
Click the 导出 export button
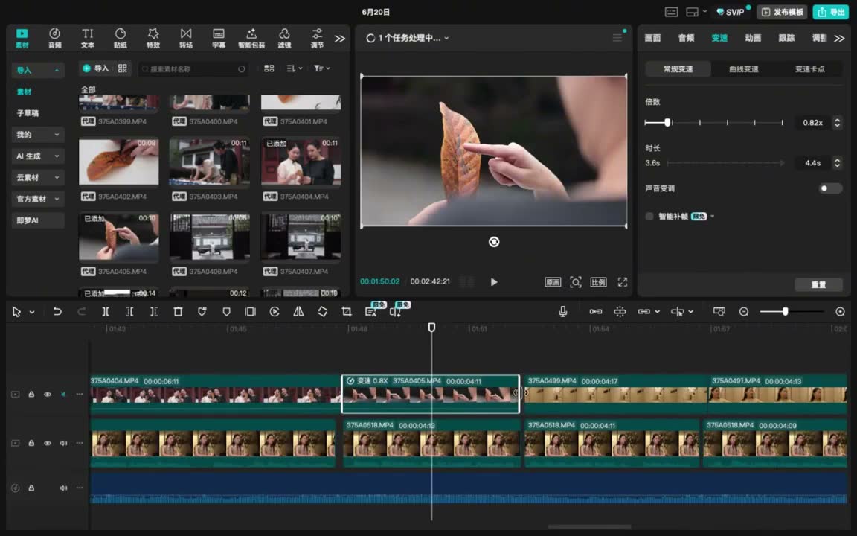click(830, 12)
